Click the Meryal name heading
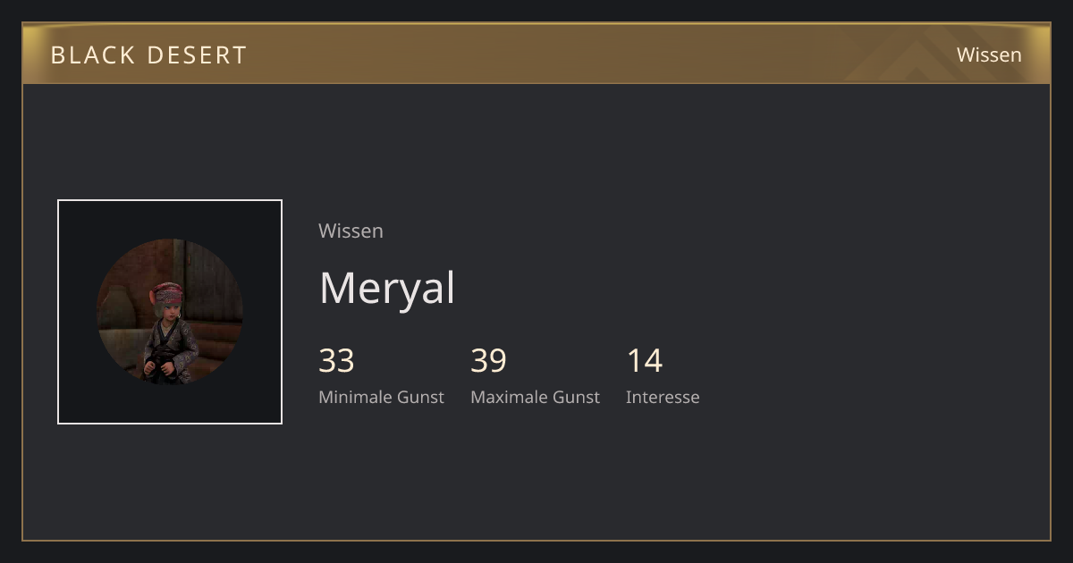This screenshot has width=1073, height=563. click(387, 288)
